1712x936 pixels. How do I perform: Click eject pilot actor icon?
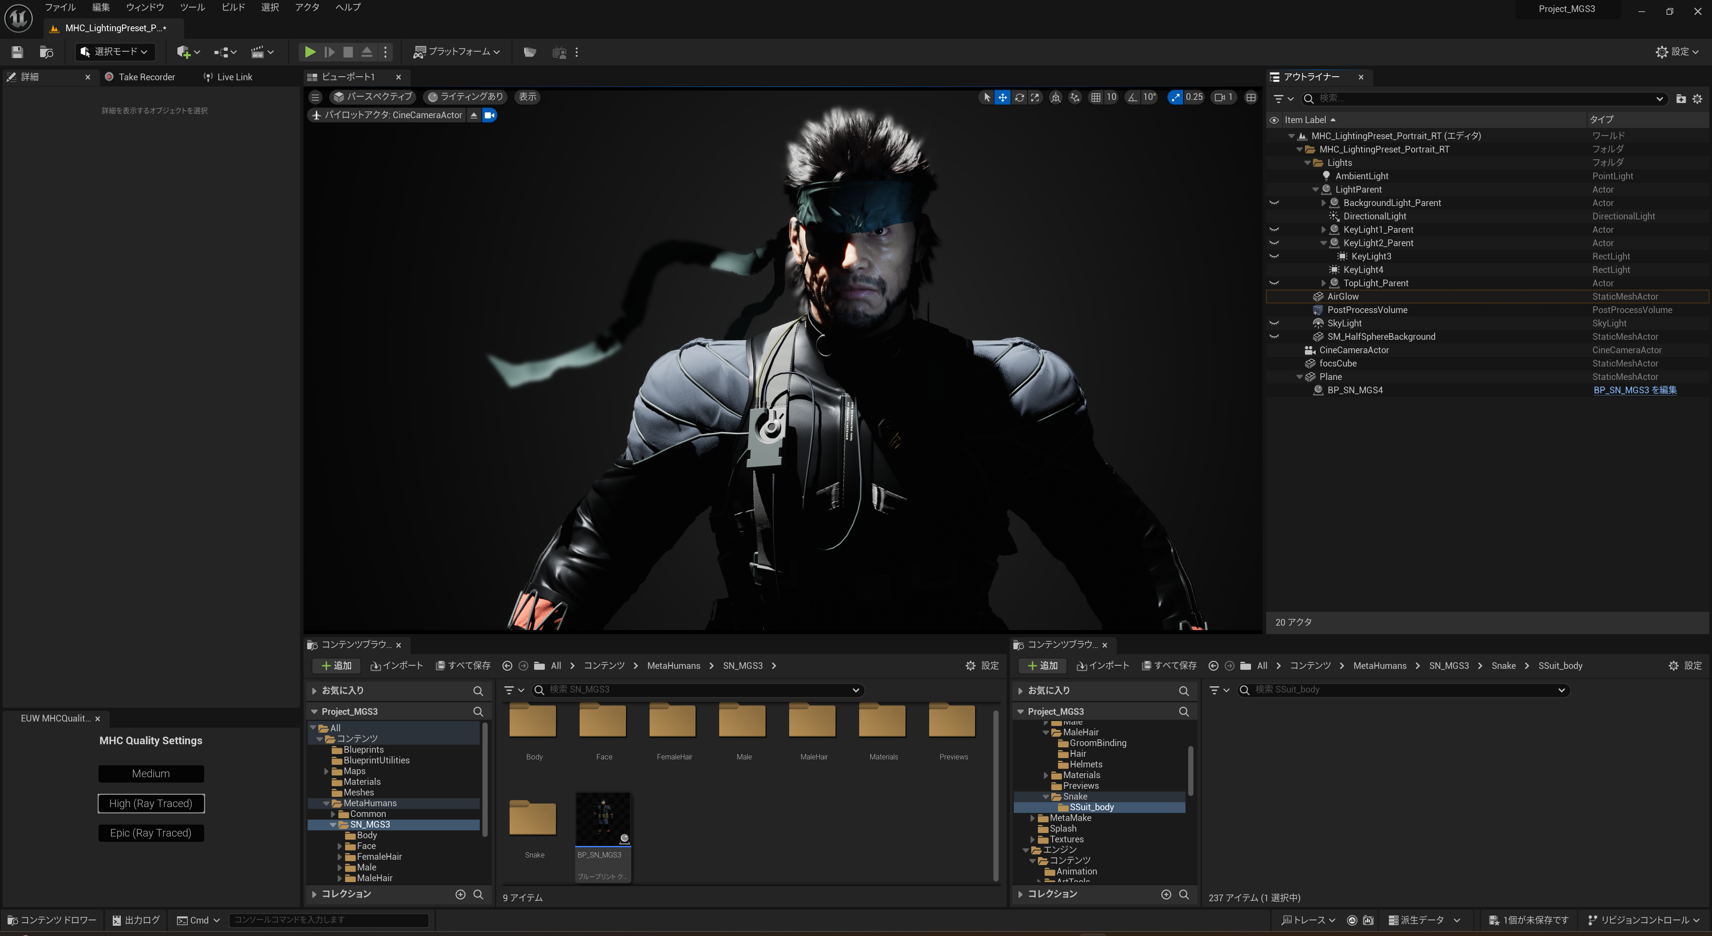(x=473, y=115)
